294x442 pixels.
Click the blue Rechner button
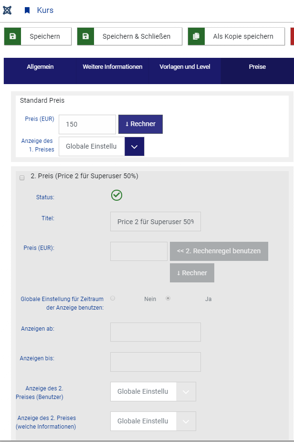click(140, 124)
